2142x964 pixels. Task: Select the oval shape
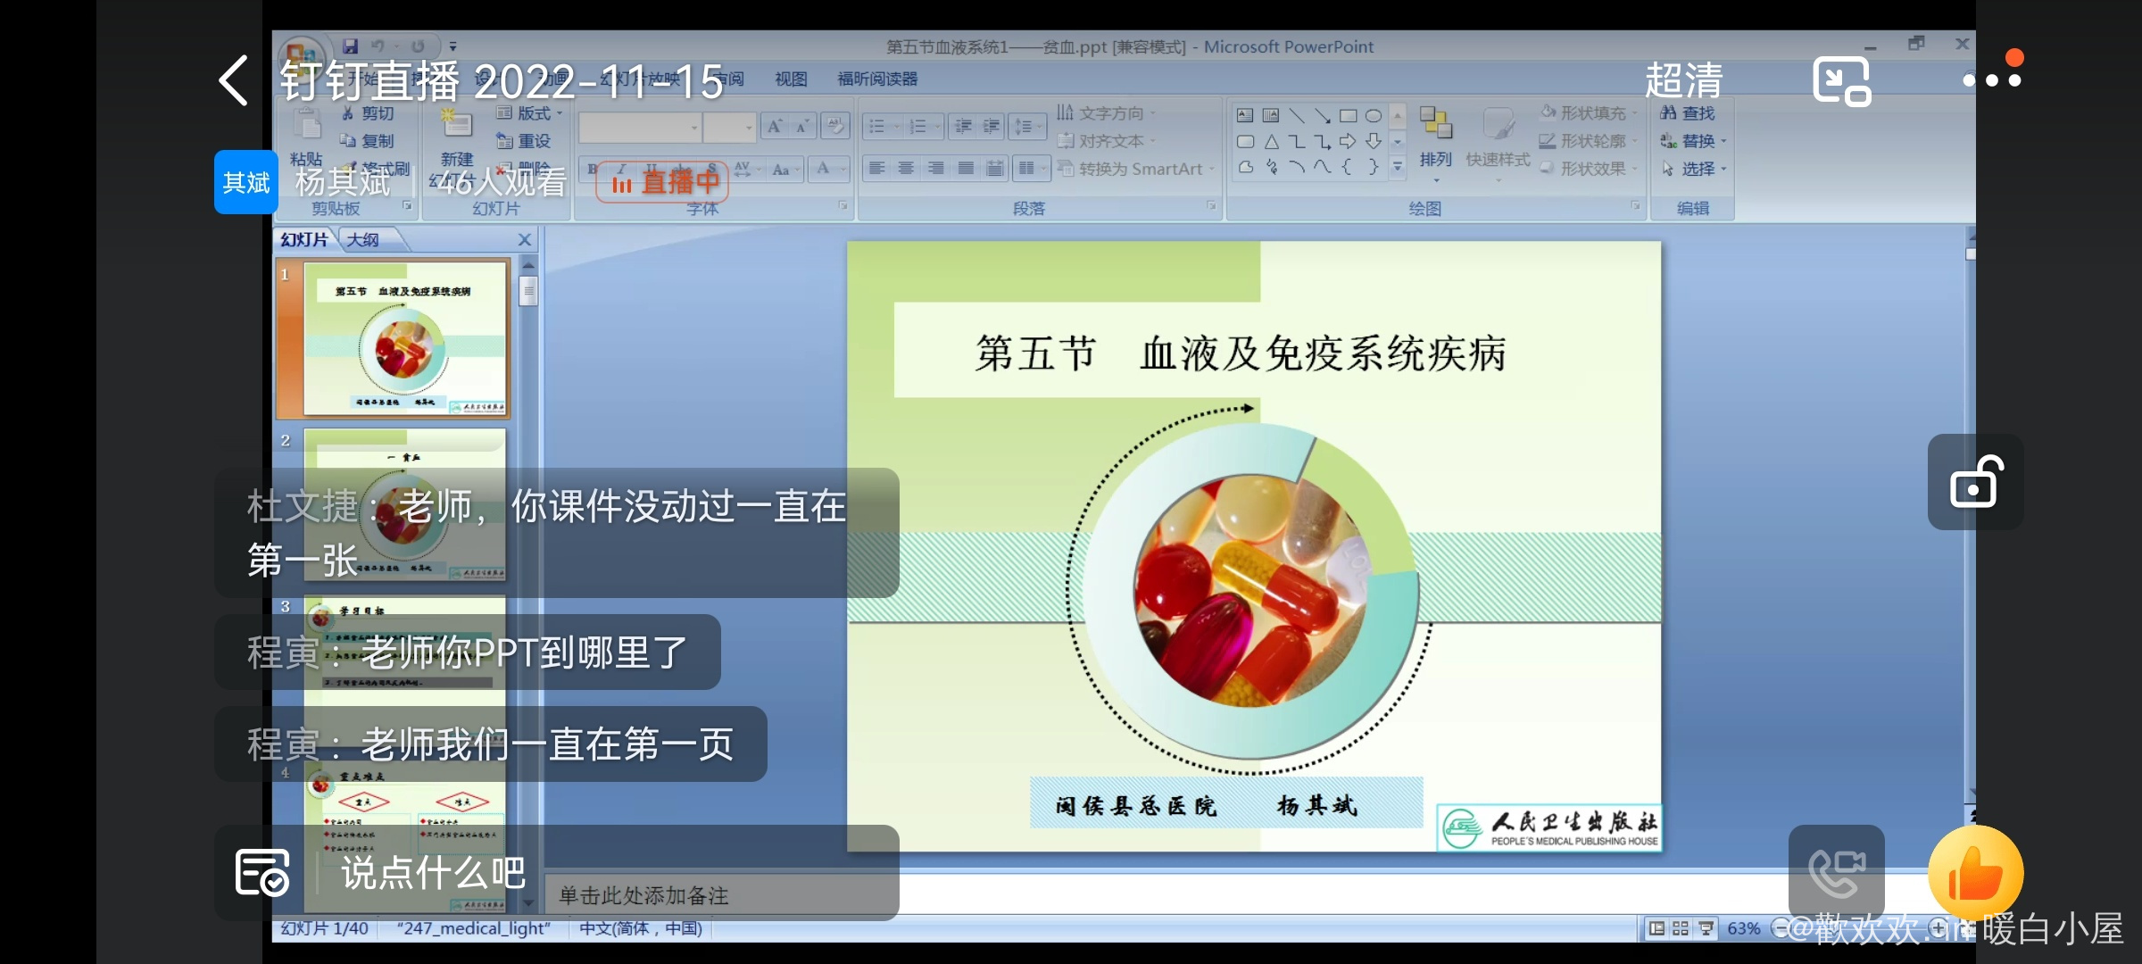[1374, 115]
